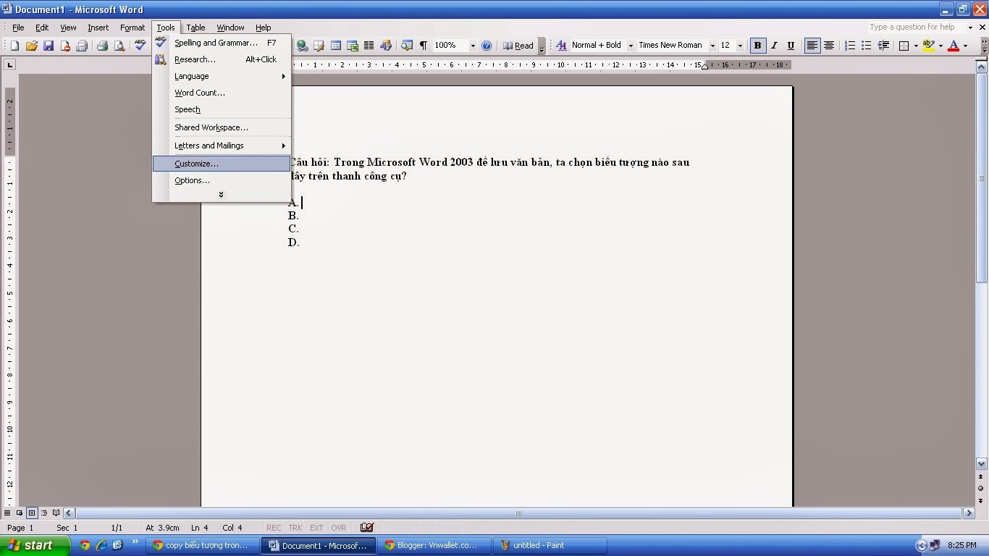
Task: Open the Format menu
Action: [132, 28]
